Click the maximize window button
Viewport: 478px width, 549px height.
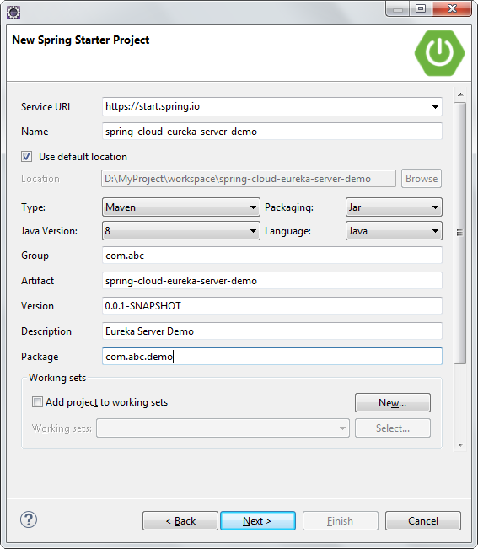(x=421, y=8)
